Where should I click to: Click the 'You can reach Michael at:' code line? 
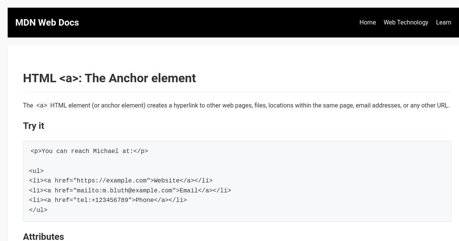click(89, 151)
